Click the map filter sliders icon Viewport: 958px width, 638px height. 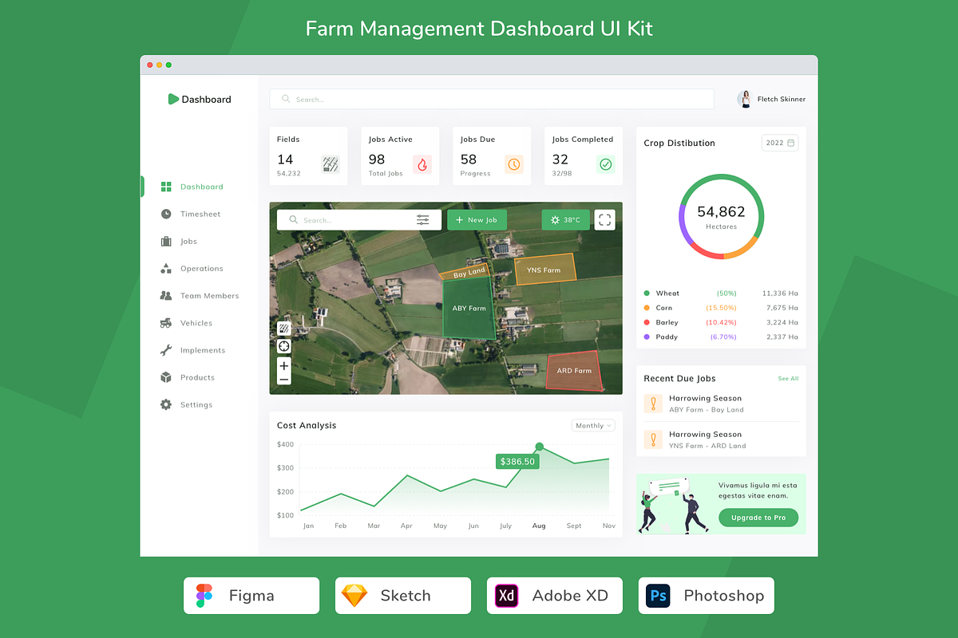(x=423, y=220)
